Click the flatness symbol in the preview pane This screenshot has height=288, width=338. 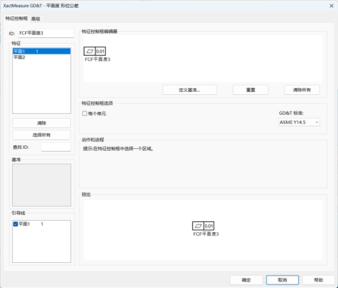point(198,226)
